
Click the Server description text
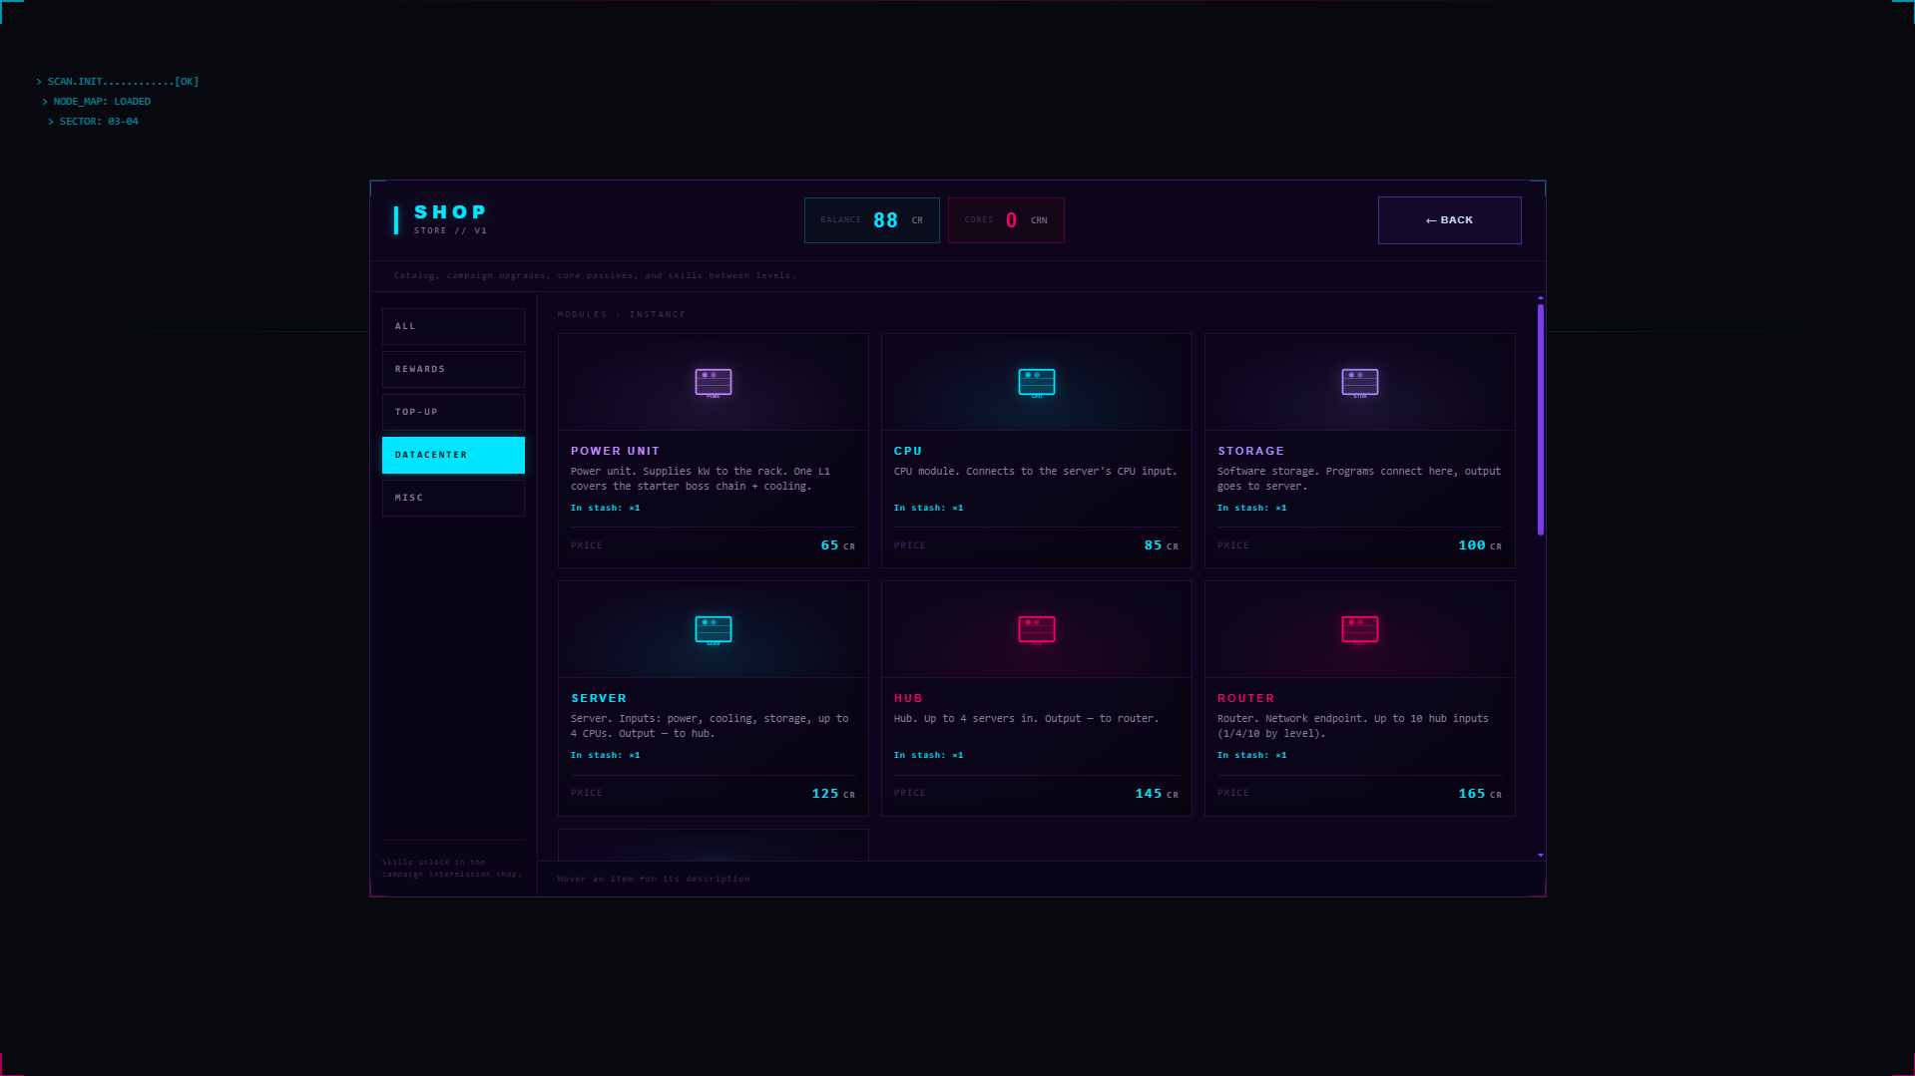click(x=710, y=726)
